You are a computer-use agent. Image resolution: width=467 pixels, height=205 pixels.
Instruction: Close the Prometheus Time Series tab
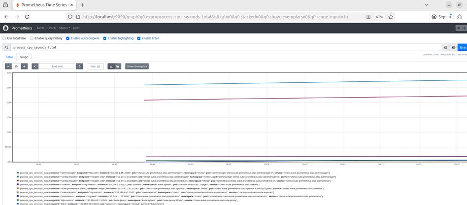(x=71, y=5)
